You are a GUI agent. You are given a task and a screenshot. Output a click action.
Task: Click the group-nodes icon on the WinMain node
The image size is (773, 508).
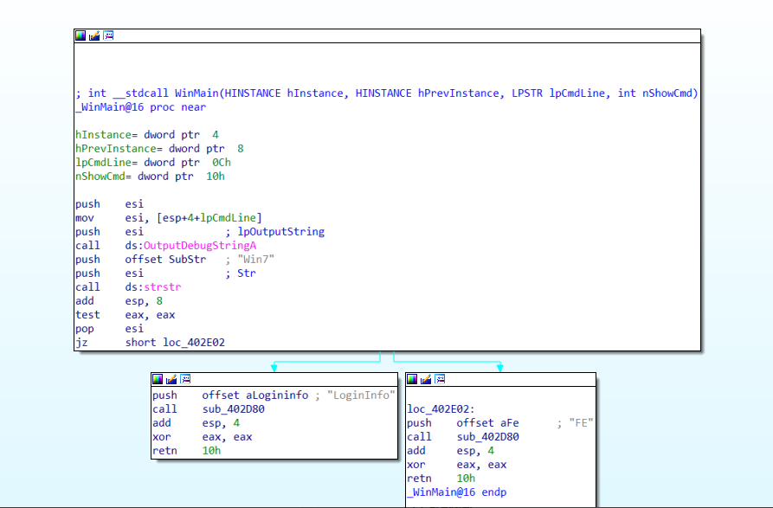click(x=107, y=35)
